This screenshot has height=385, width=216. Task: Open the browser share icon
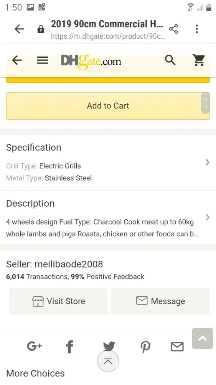[173, 29]
